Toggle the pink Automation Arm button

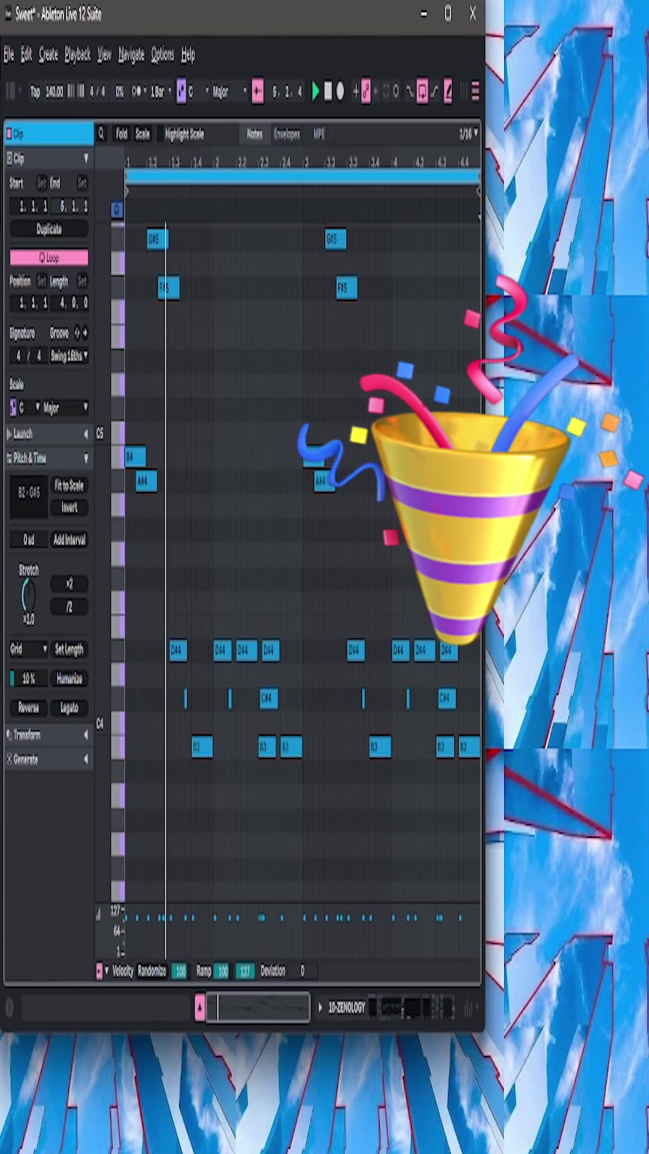click(366, 91)
